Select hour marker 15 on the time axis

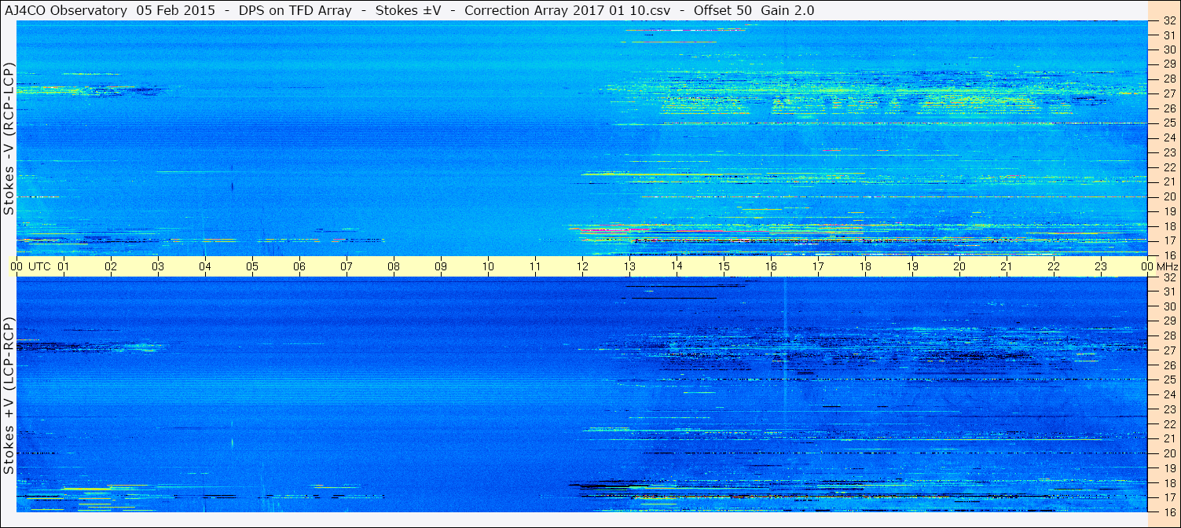tap(724, 266)
